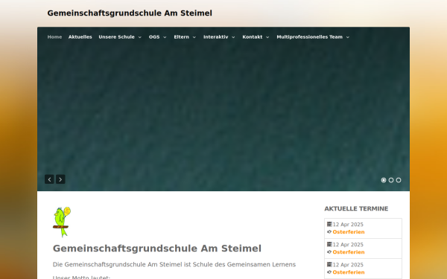This screenshot has width=447, height=279.
Task: Click the third event date 12 Apr 2025
Action: click(348, 265)
